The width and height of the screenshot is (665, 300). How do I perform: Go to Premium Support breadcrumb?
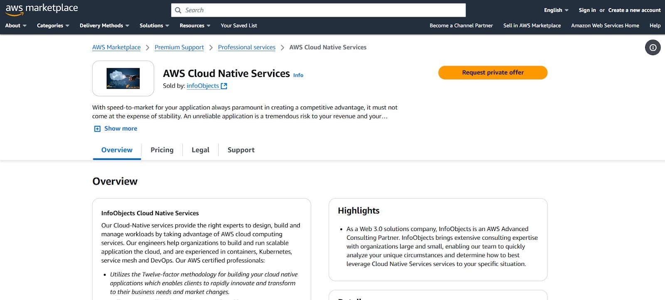179,47
